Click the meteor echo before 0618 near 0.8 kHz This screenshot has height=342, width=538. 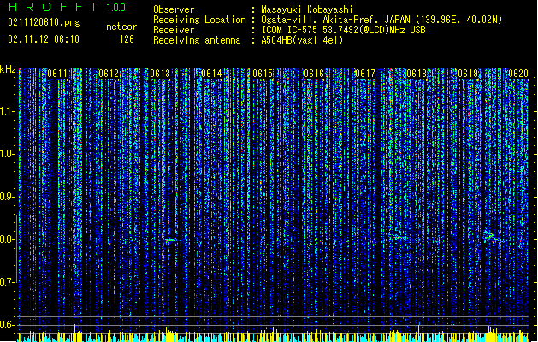(x=398, y=236)
